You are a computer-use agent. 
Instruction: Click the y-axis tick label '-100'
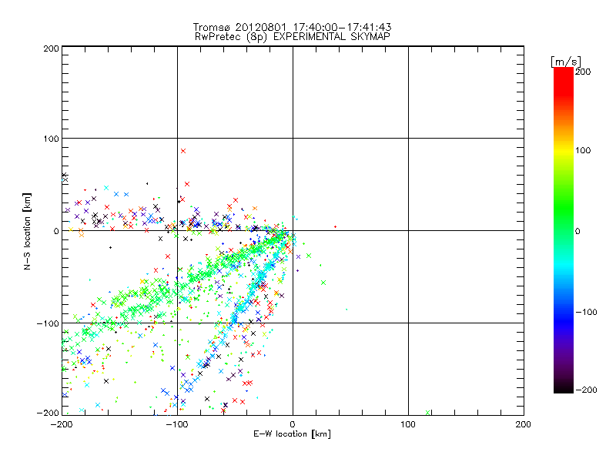click(x=48, y=323)
